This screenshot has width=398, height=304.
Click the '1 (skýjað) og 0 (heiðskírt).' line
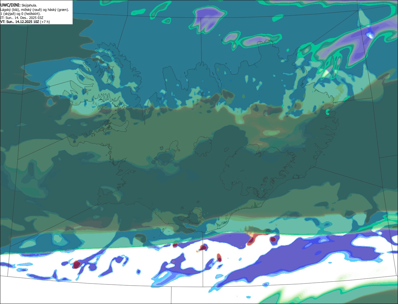[20, 14]
